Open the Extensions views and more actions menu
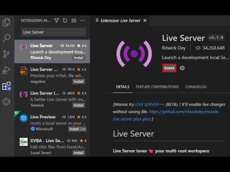The width and height of the screenshot is (230, 172). (82, 21)
